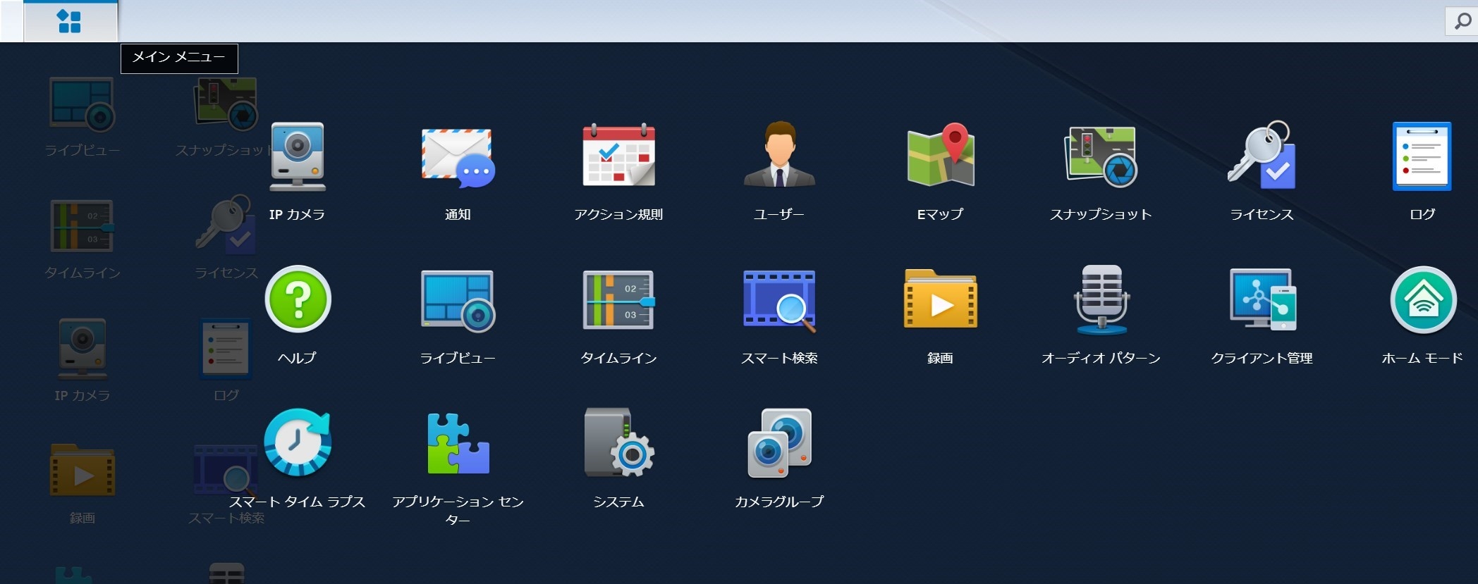Viewport: 1478px width, 584px height.
Task: Open the Eマップ map icon
Action: click(x=940, y=158)
